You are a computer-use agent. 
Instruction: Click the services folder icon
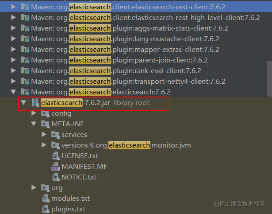coord(56,135)
